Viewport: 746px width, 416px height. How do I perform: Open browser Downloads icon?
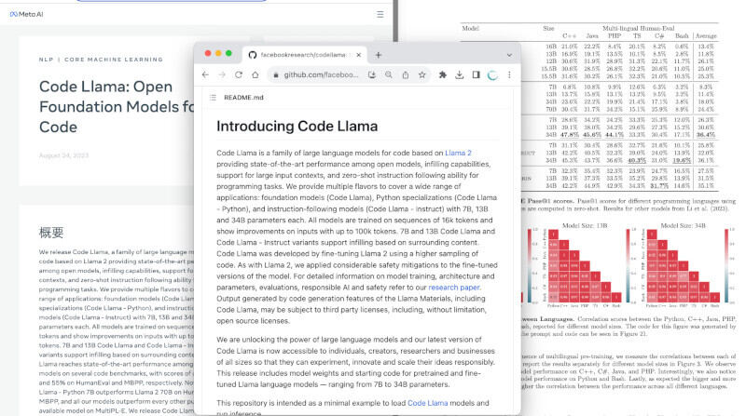click(x=459, y=74)
